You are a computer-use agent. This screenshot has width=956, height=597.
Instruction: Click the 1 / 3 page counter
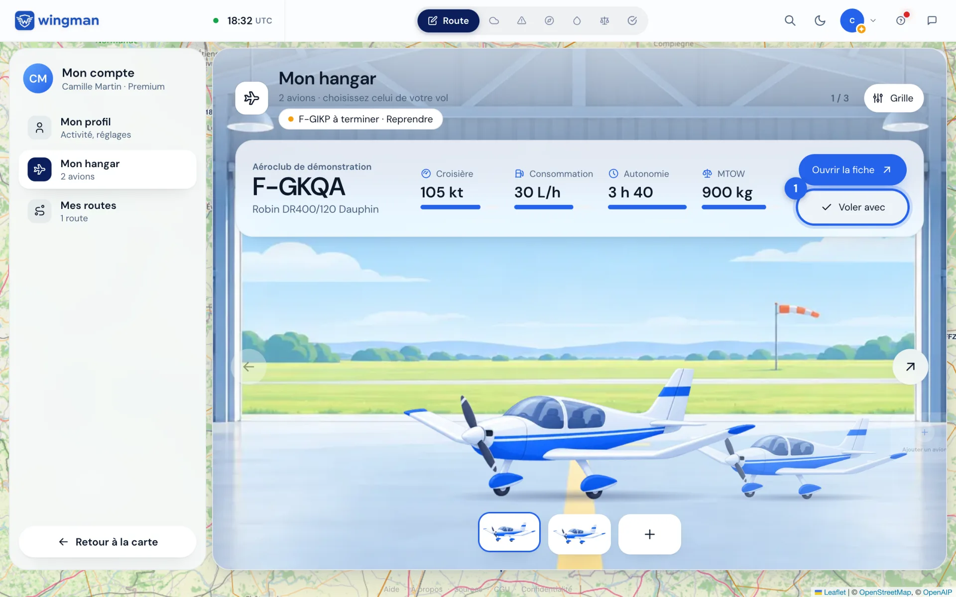[x=839, y=98]
